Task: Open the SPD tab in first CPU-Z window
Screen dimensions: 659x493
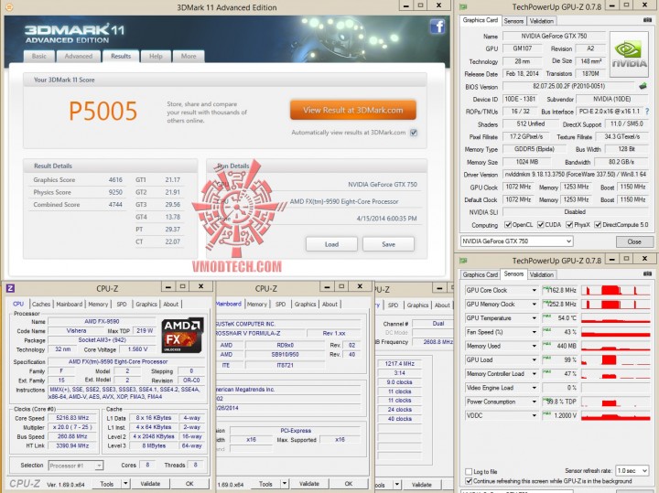Action: pos(122,304)
